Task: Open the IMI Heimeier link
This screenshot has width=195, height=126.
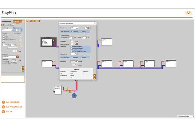Action: 11,102
